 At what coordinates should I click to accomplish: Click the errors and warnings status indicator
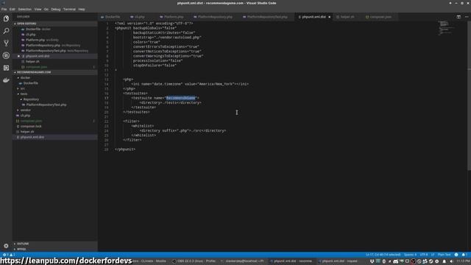[8, 255]
